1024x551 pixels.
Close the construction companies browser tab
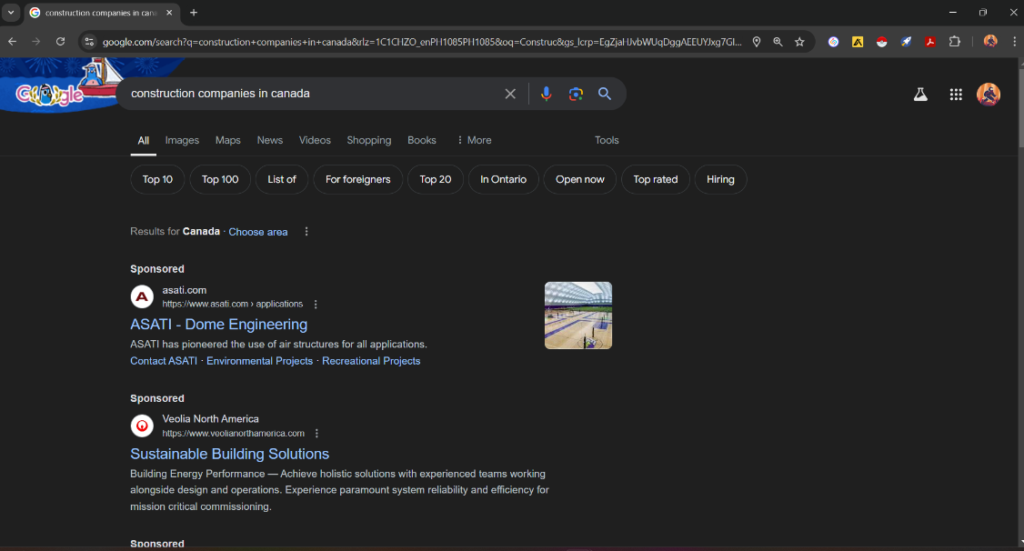(x=169, y=13)
